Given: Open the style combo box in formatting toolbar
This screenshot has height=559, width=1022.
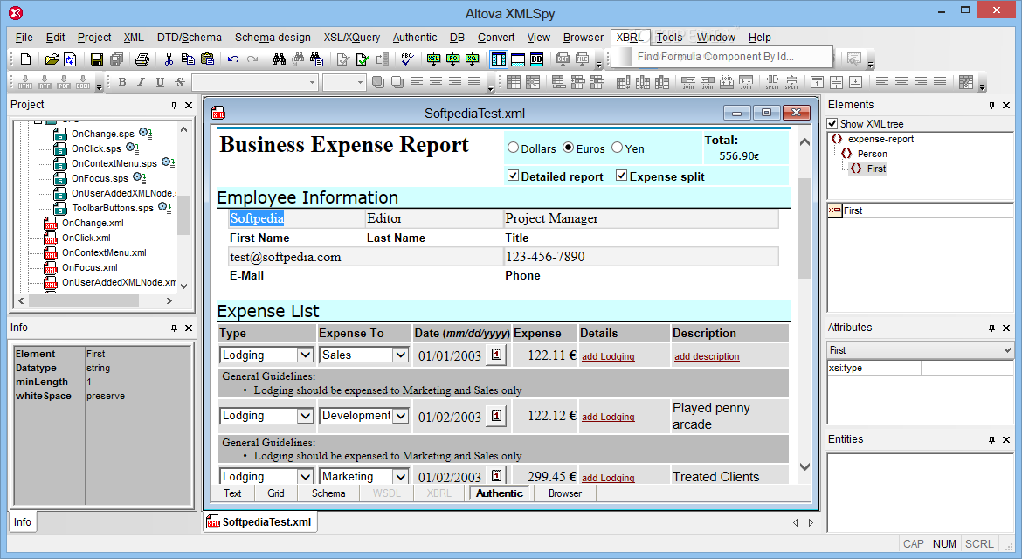Looking at the screenshot, I should click(x=254, y=82).
